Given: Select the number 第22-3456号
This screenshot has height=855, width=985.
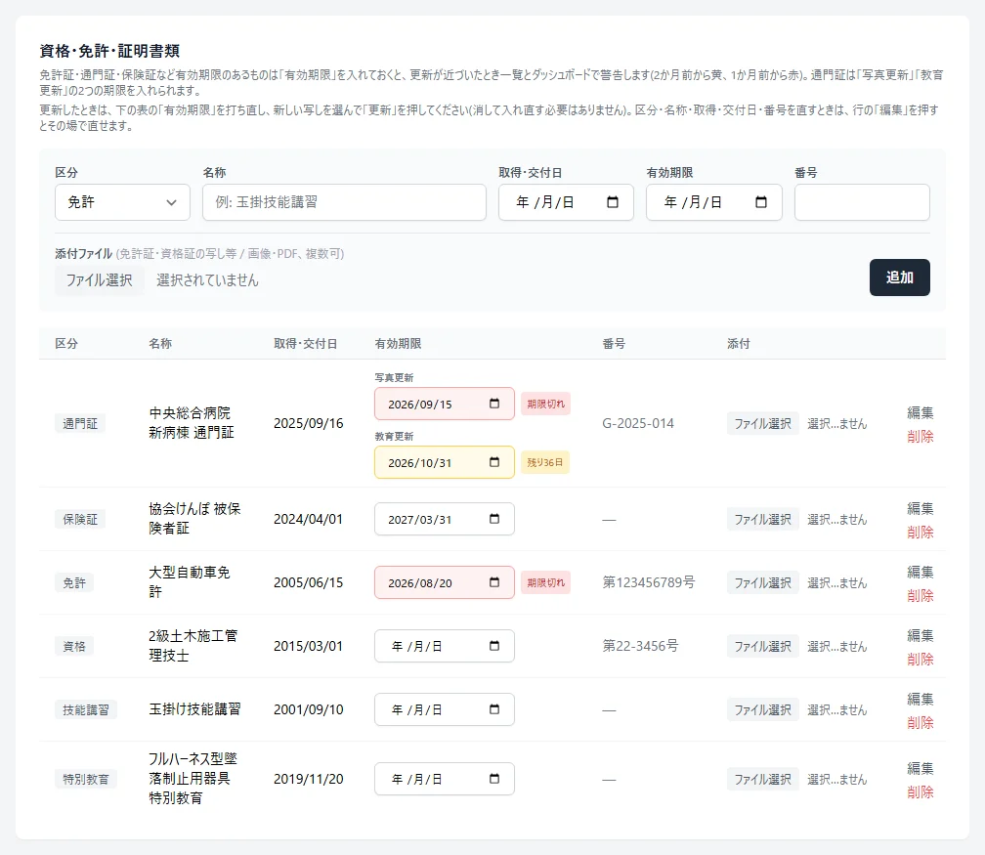Looking at the screenshot, I should click(x=640, y=646).
